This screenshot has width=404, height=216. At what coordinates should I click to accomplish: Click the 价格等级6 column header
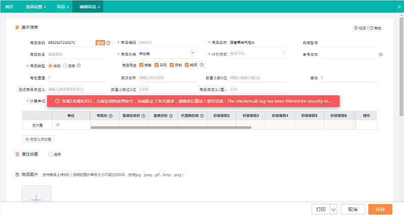tap(338, 116)
